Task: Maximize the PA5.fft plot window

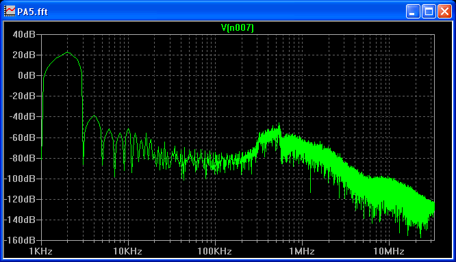Action: tap(429, 12)
